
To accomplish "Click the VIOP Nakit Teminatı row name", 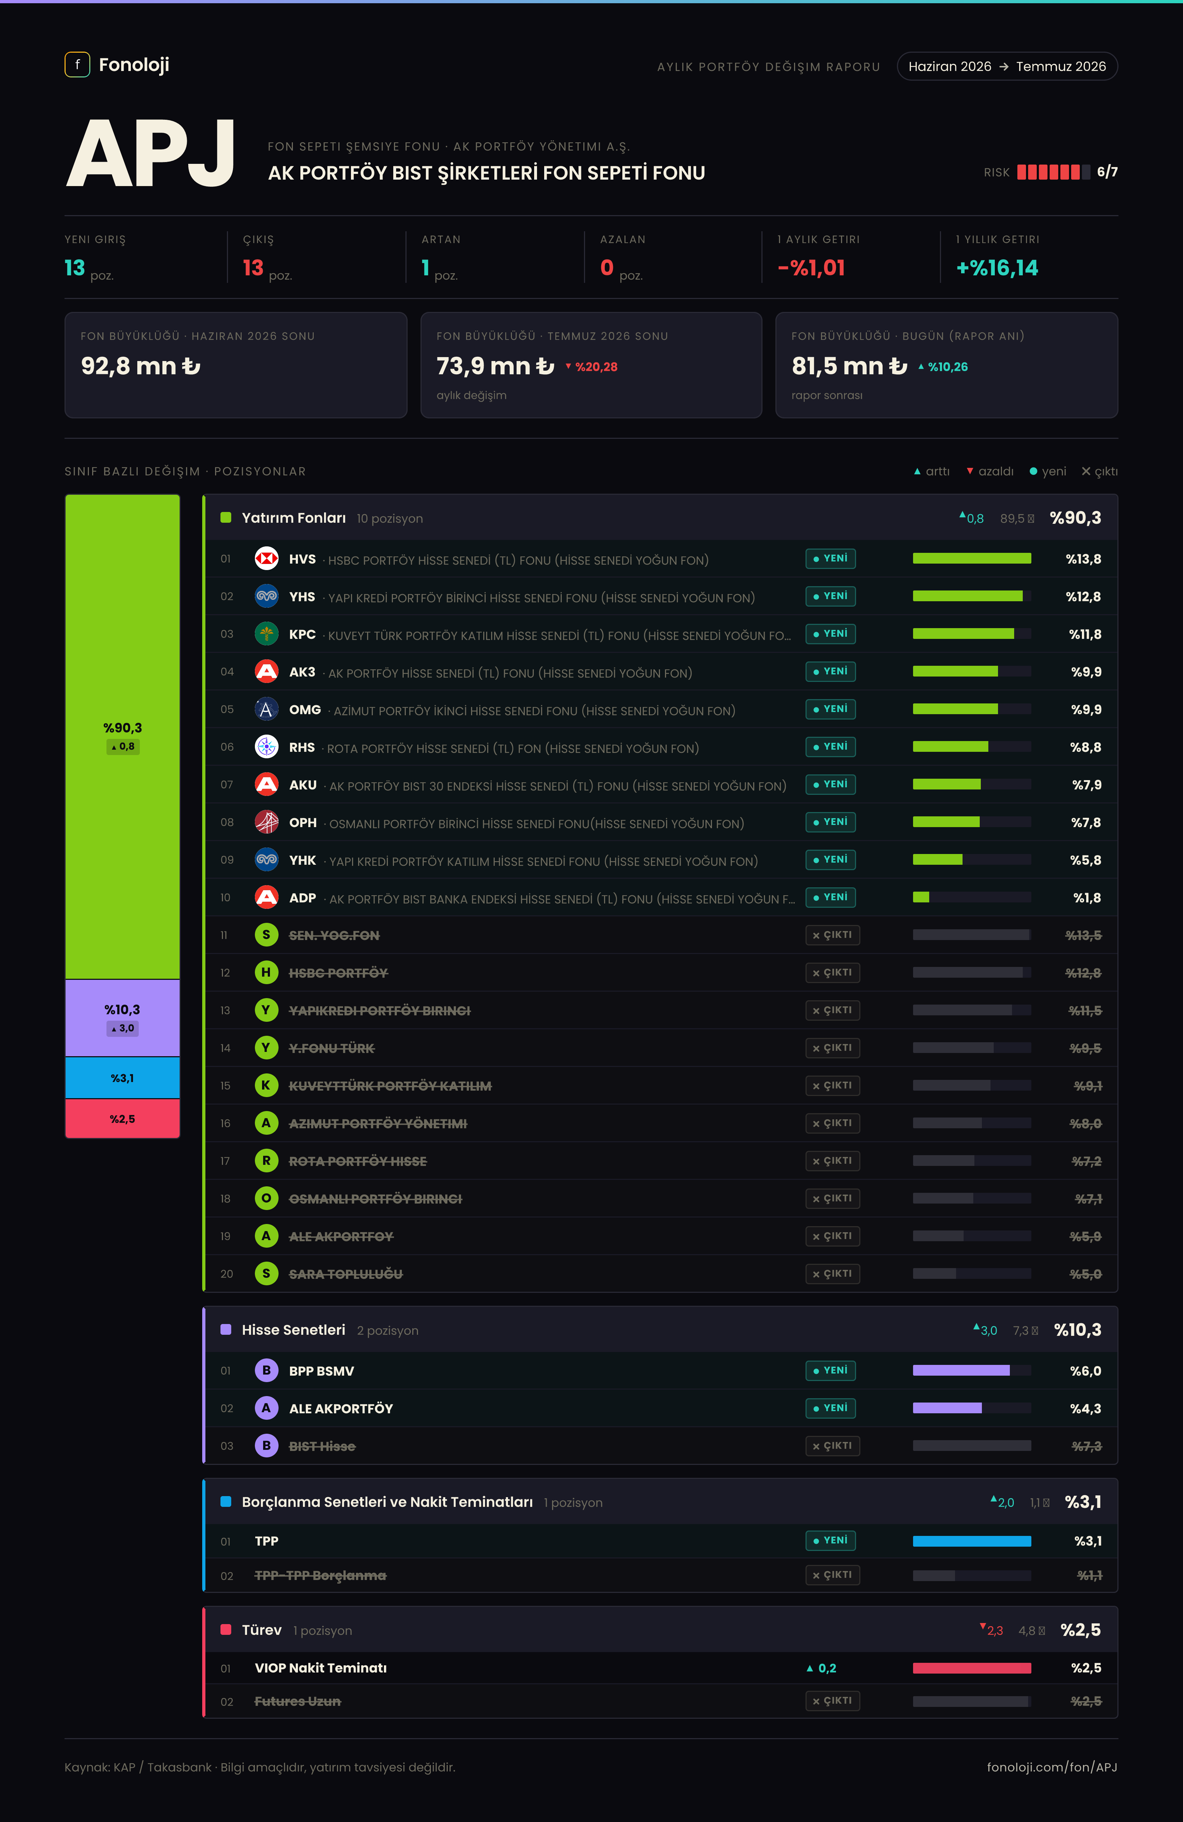I will tap(321, 1668).
